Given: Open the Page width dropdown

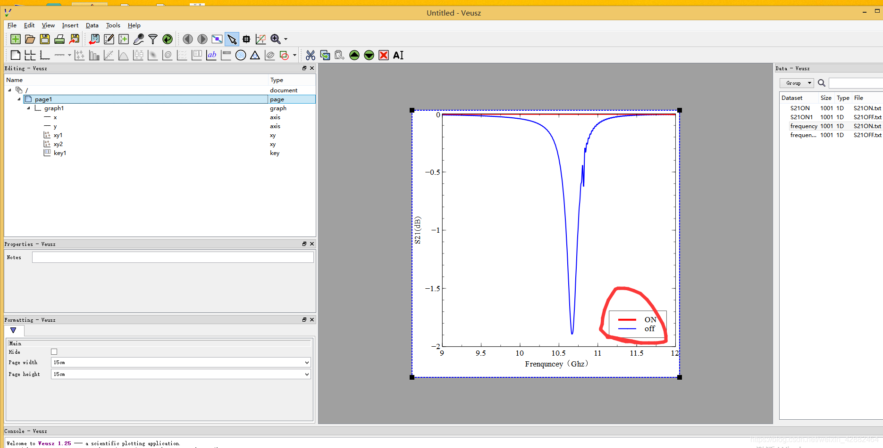Looking at the screenshot, I should (181, 362).
